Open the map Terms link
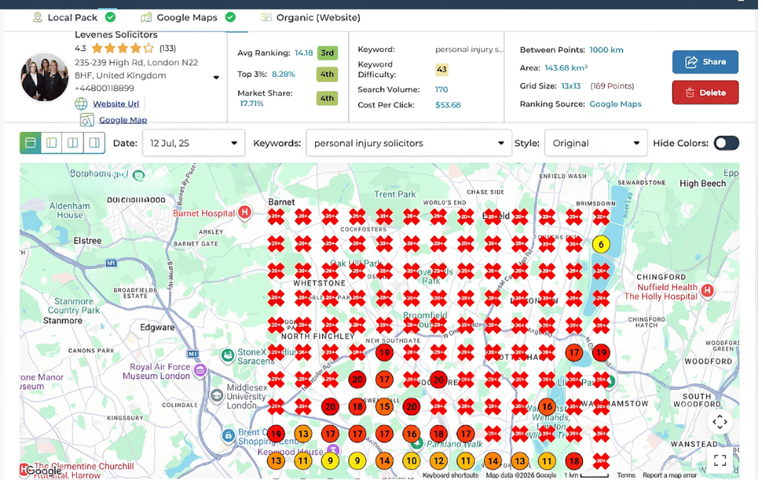Screen dimensions: 763x480 626,475
